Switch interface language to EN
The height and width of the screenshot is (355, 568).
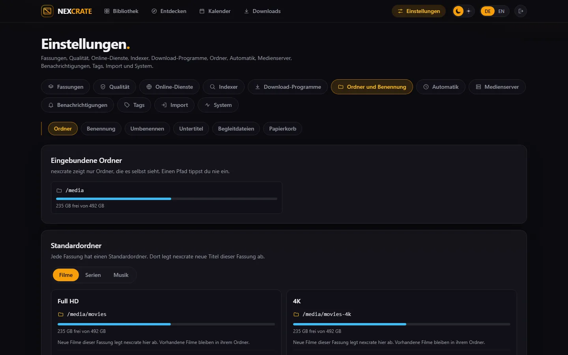[x=501, y=11]
